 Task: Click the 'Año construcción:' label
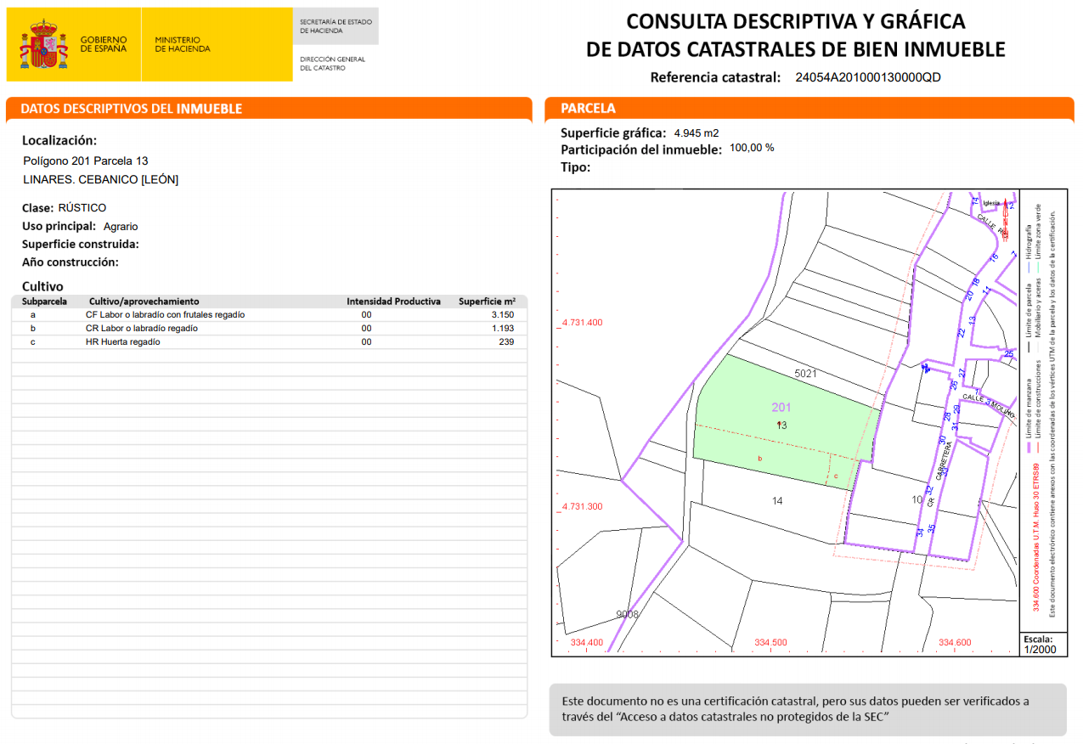(x=71, y=262)
